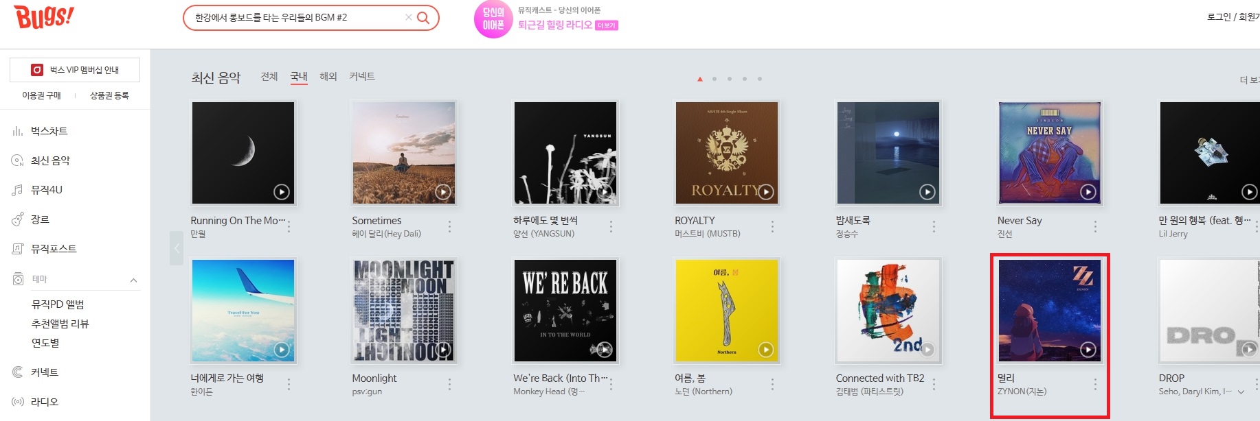Open the 벅스차트 chart icon menu
Image resolution: width=1260 pixels, height=421 pixels.
18,131
